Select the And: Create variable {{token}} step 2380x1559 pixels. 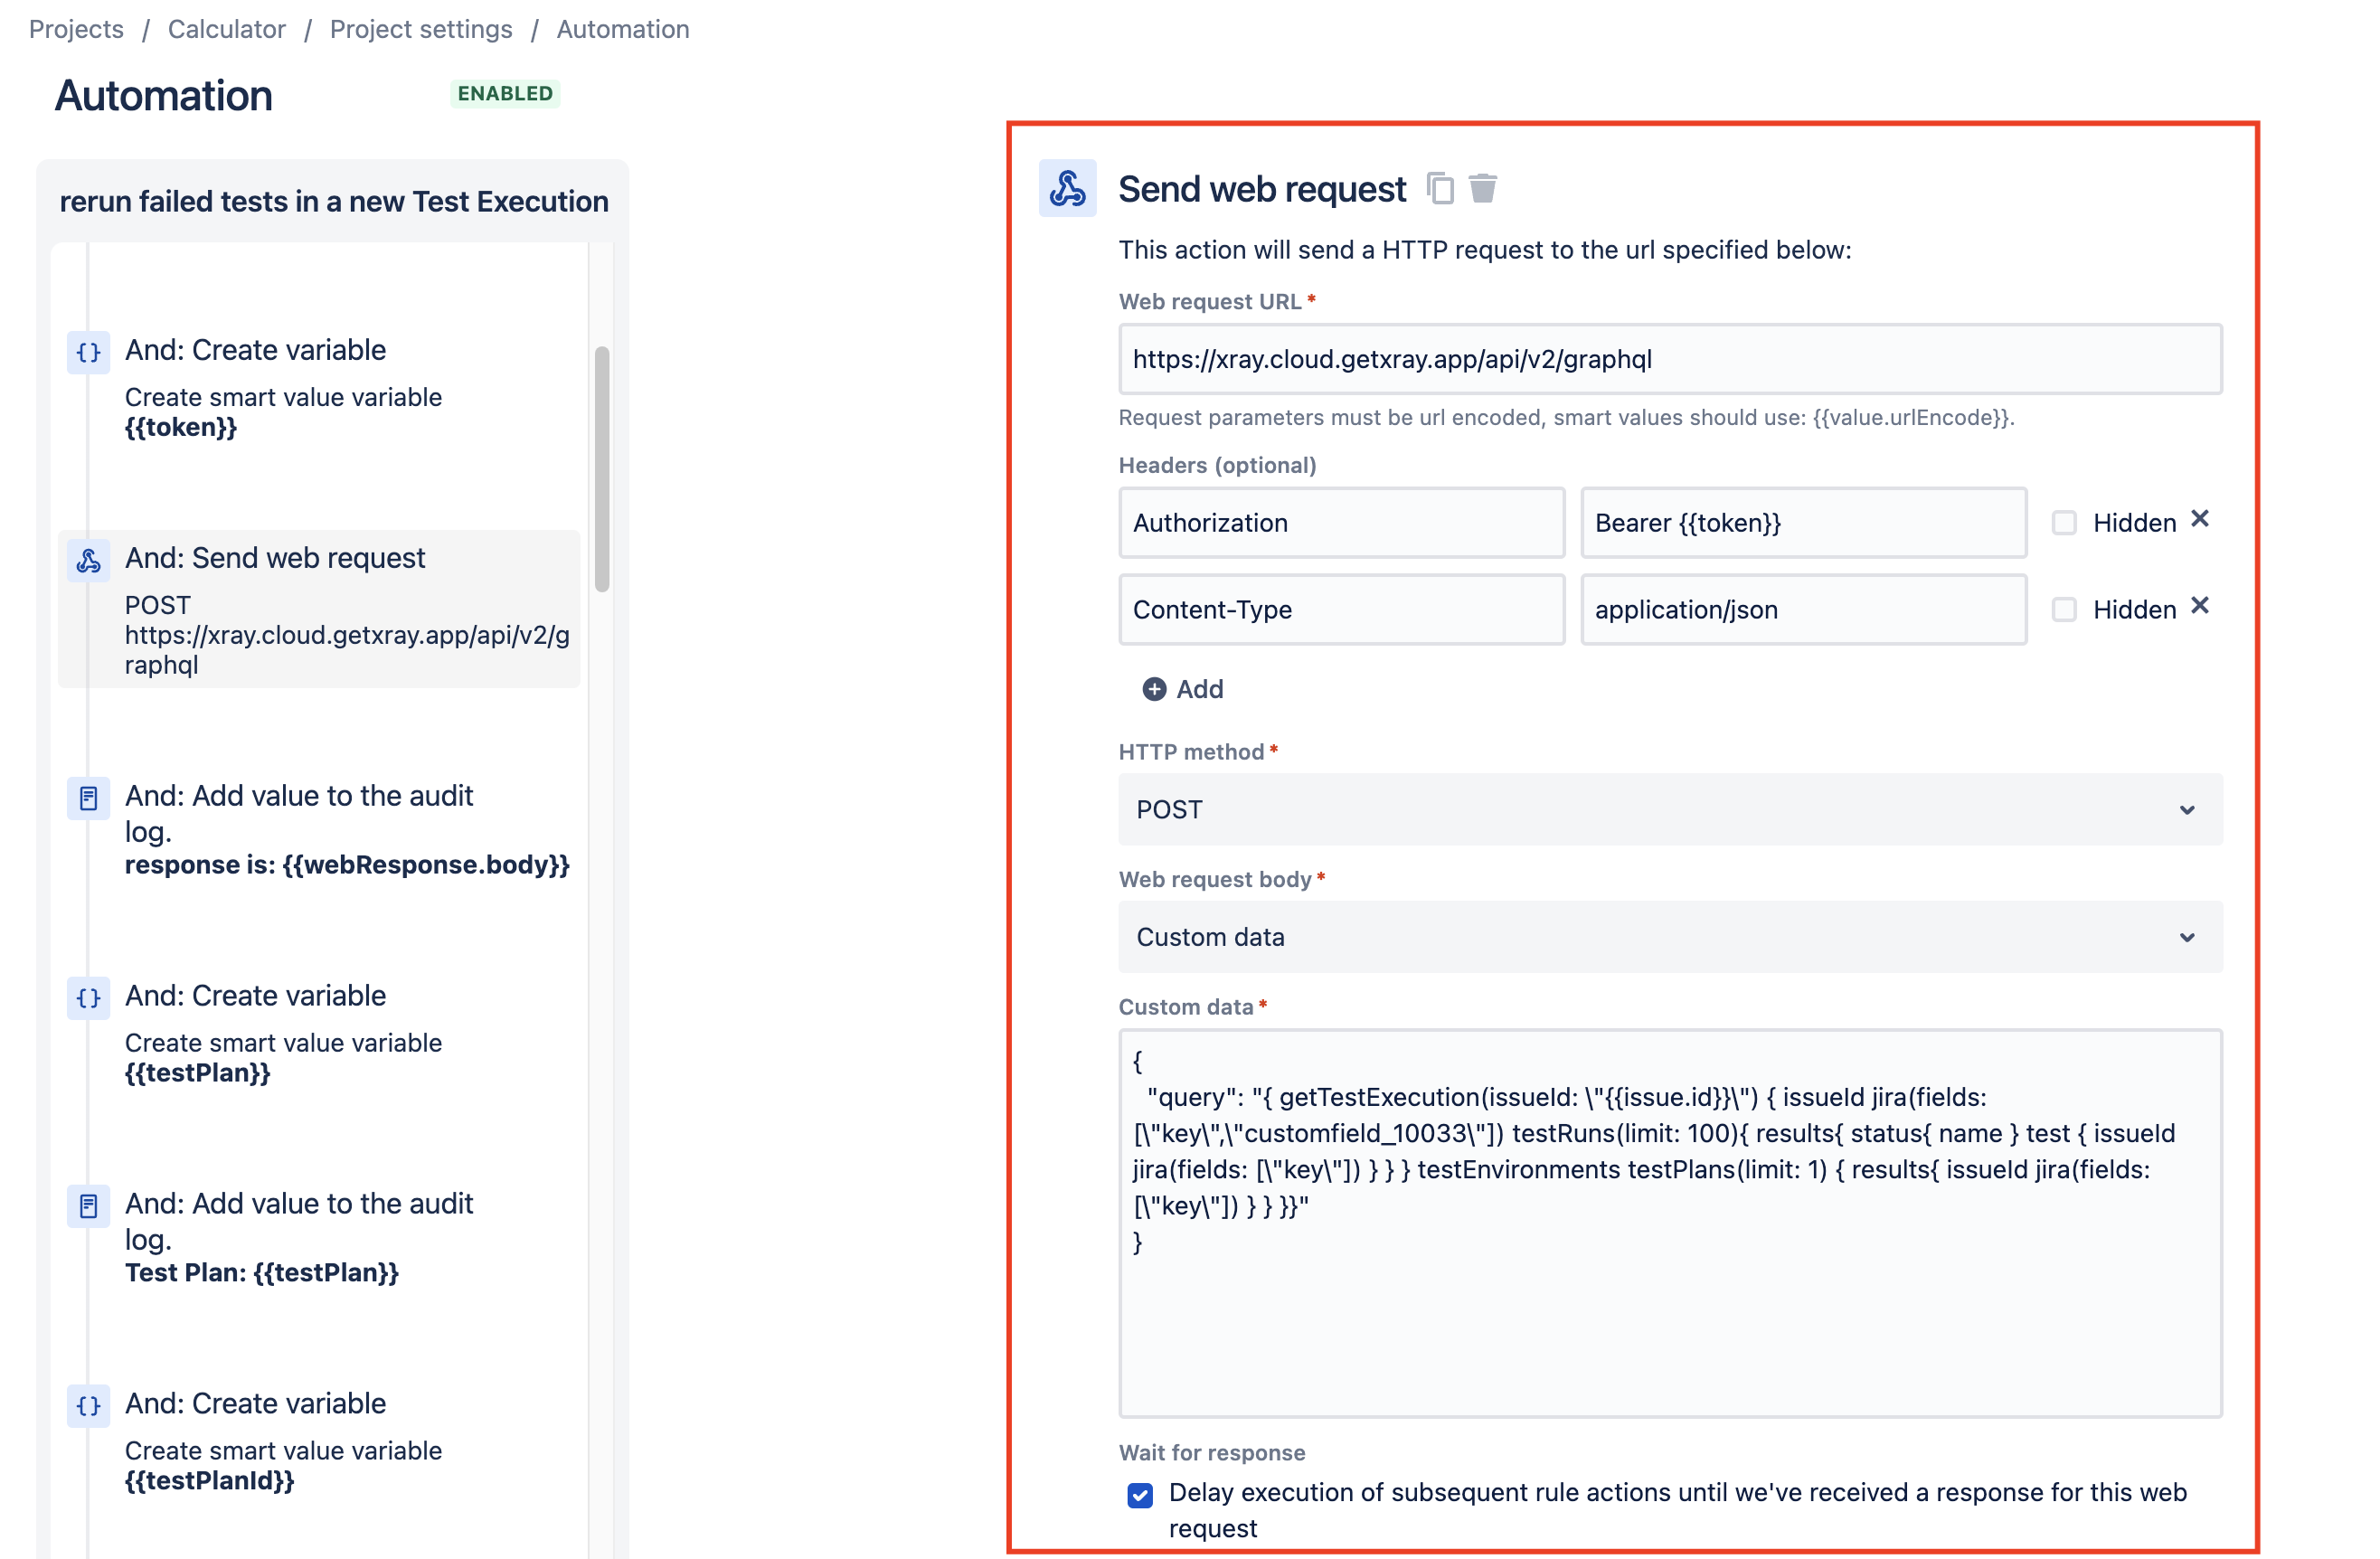tap(319, 387)
